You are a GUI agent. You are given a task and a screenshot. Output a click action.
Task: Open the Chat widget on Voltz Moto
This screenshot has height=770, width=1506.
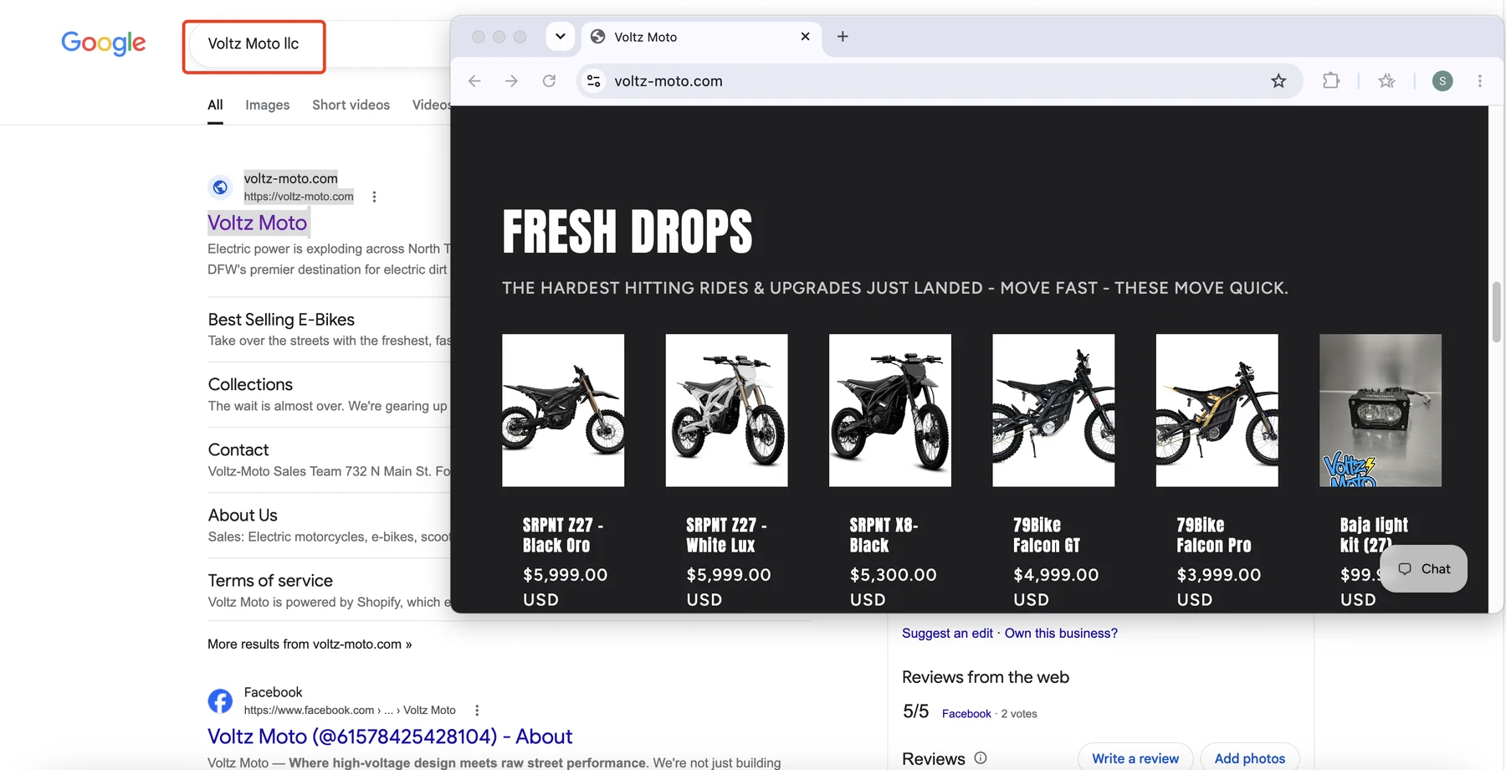click(1425, 569)
